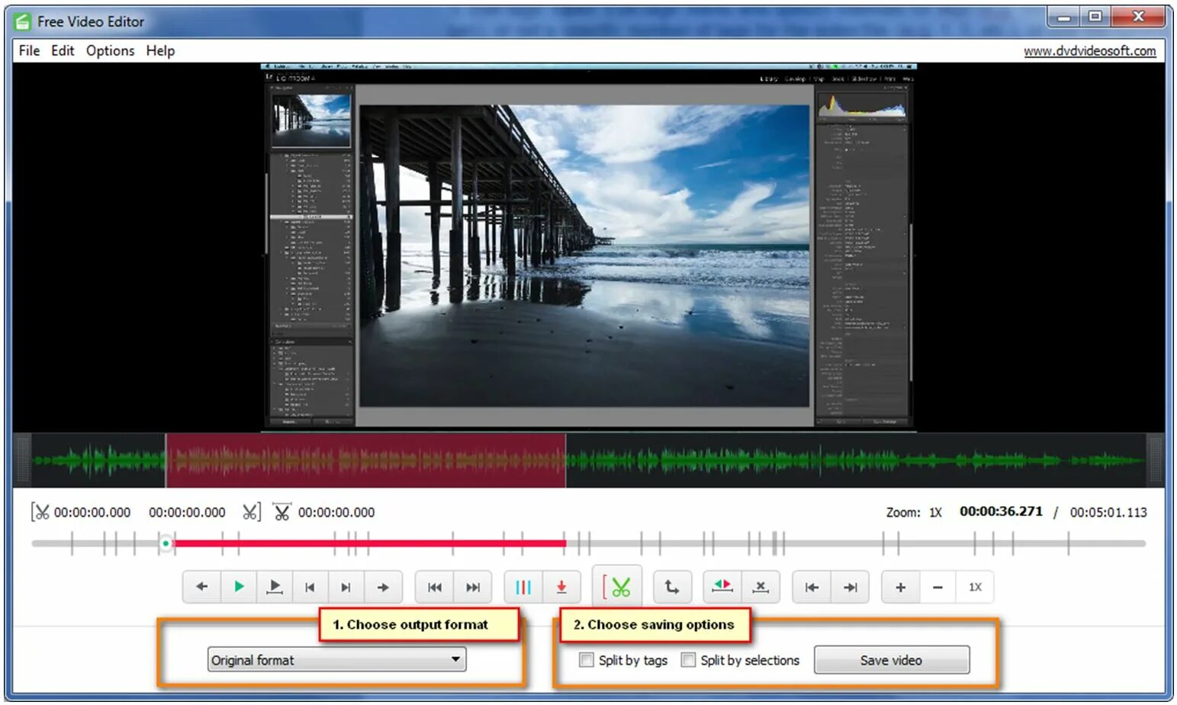Click the video preview area
1177x705 pixels.
tap(588, 248)
